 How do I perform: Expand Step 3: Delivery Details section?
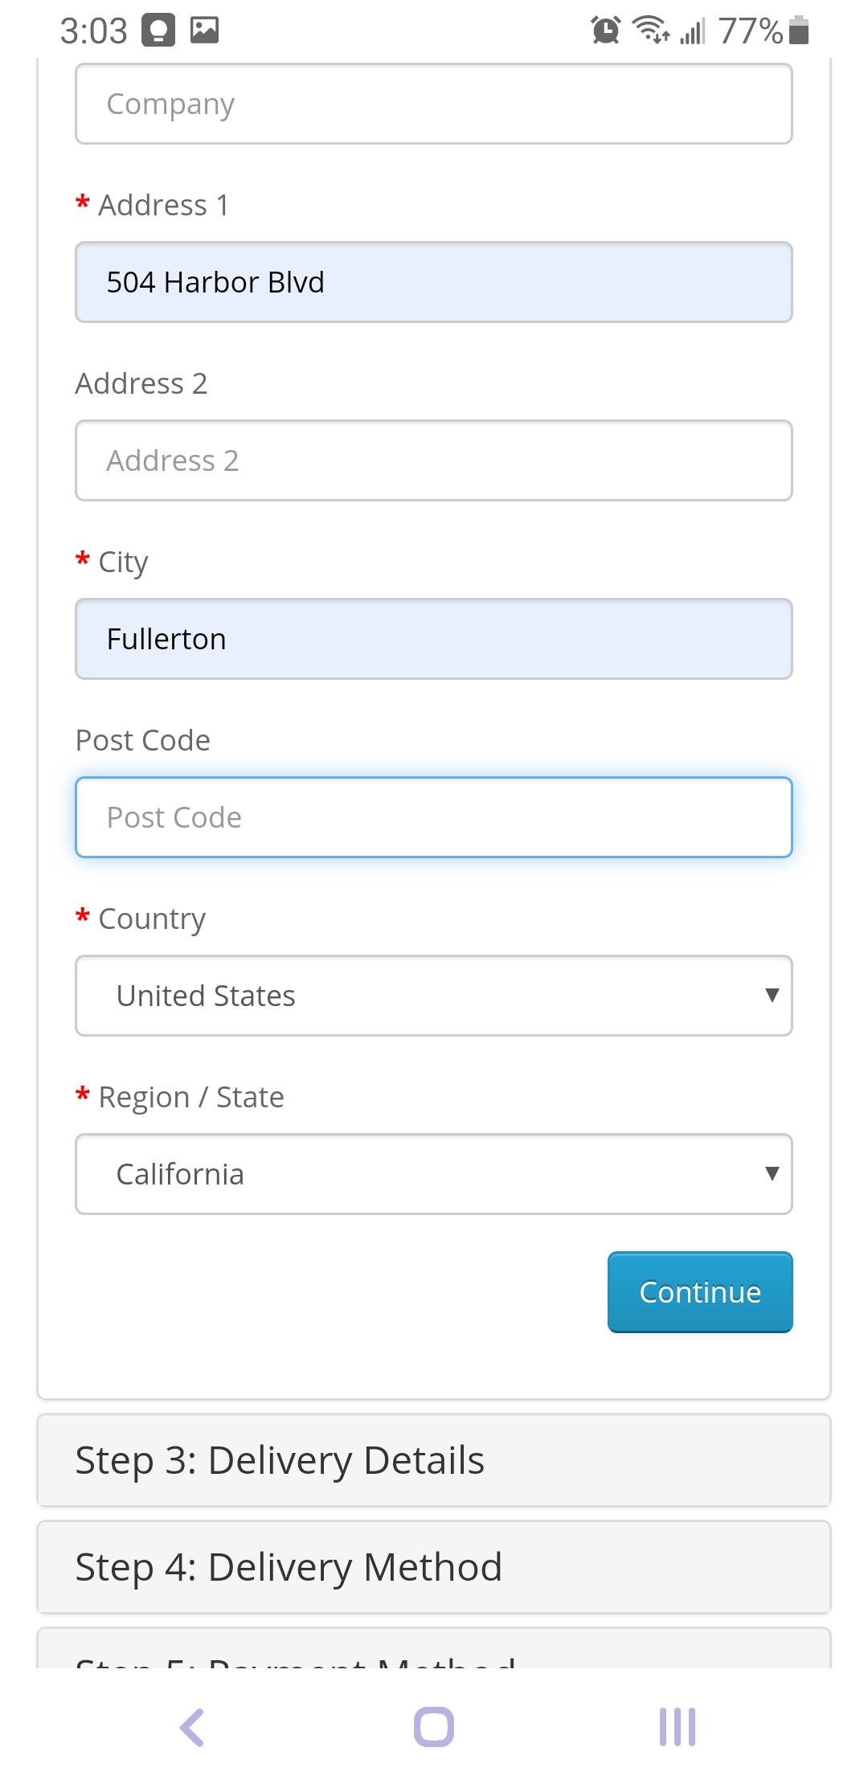pos(434,1460)
